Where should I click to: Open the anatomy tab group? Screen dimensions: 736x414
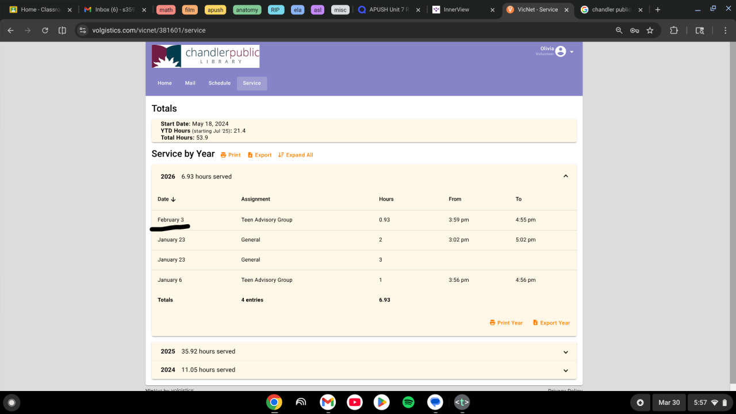tap(247, 10)
